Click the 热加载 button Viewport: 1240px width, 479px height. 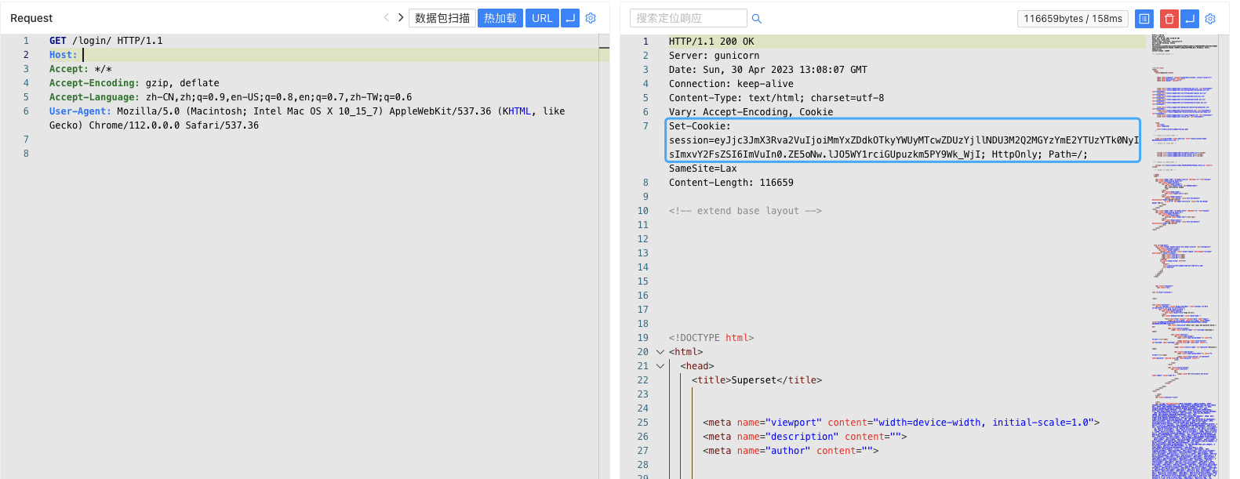[x=500, y=18]
